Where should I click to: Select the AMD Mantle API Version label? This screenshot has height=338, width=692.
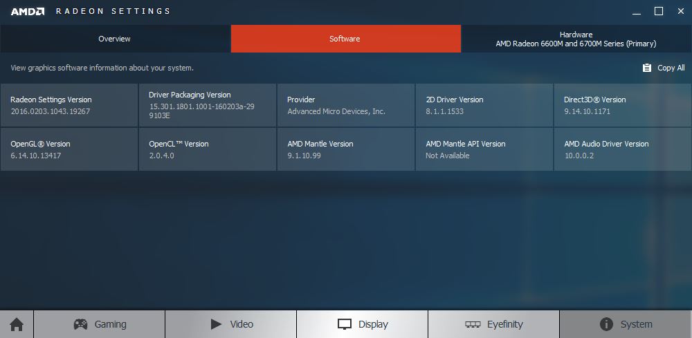click(466, 144)
